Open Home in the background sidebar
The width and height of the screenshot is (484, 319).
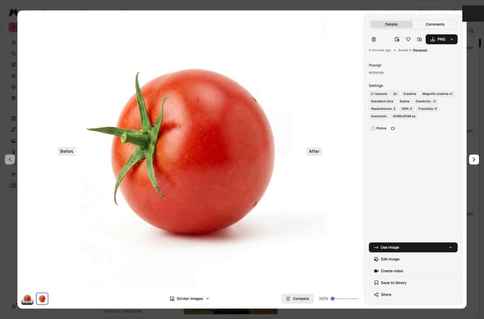click(x=14, y=42)
